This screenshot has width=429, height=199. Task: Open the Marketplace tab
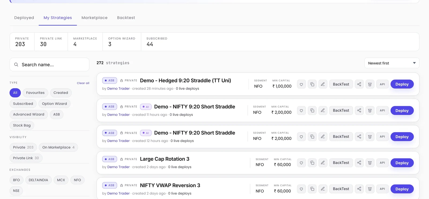point(94,18)
